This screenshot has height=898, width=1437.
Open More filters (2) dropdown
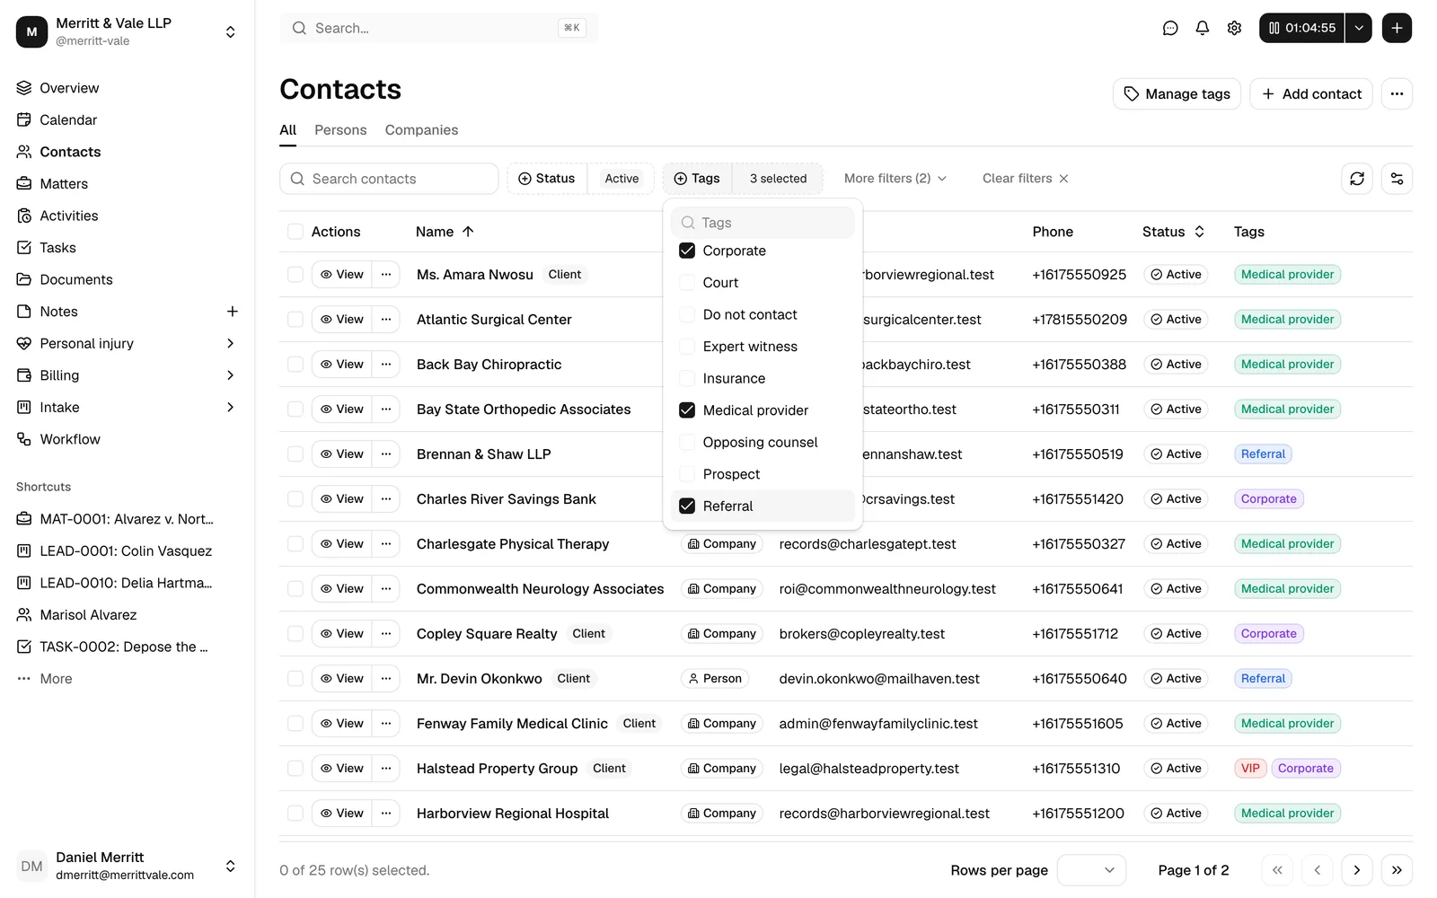coord(895,179)
